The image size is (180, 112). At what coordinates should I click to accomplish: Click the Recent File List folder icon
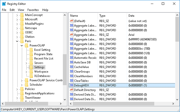tap(31, 59)
